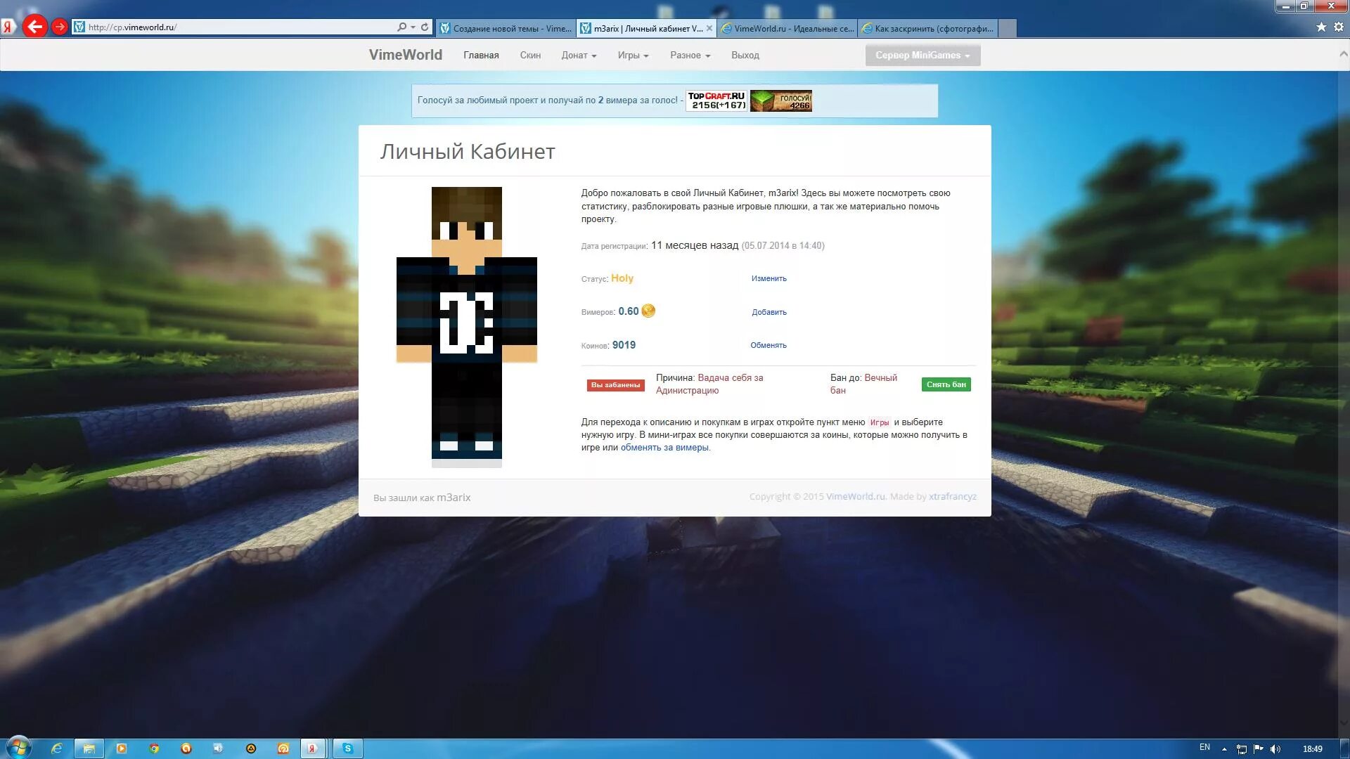This screenshot has height=759, width=1350.
Task: Click the green 'Снять бан' button
Action: pyautogui.click(x=946, y=384)
